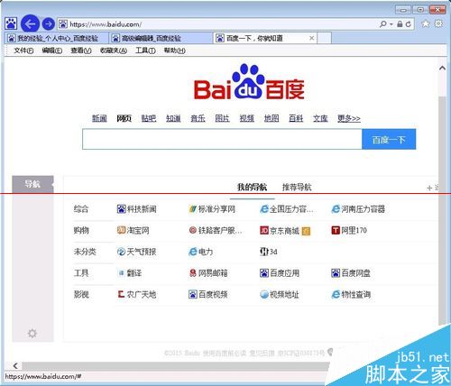Open the 地图 link
Image resolution: width=451 pixels, height=386 pixels.
pyautogui.click(x=272, y=118)
